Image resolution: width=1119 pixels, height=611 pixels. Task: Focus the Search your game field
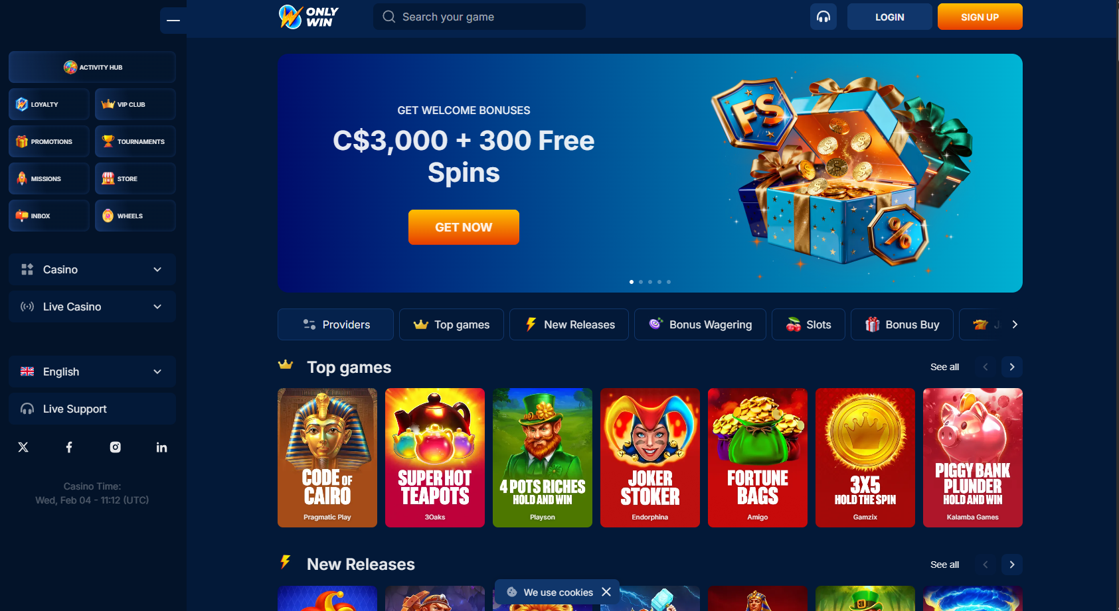(x=479, y=17)
